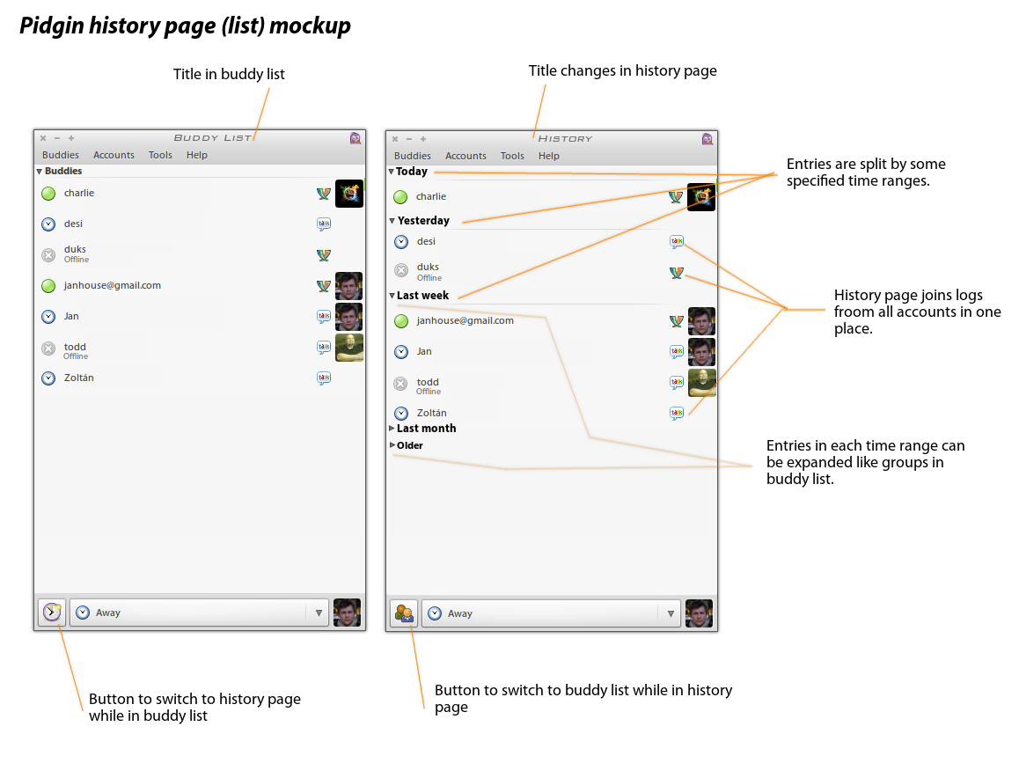Image resolution: width=1019 pixels, height=778 pixels.
Task: Click janhouse@gmail.com's protocol icon in History window
Action: (x=677, y=321)
